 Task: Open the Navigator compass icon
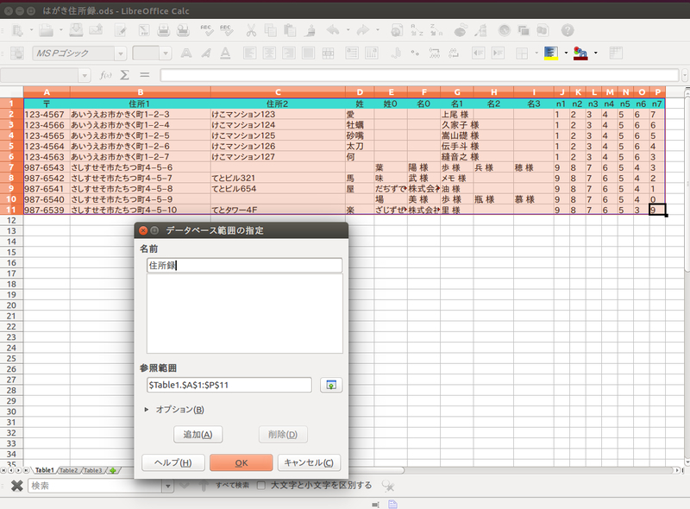coord(505,30)
